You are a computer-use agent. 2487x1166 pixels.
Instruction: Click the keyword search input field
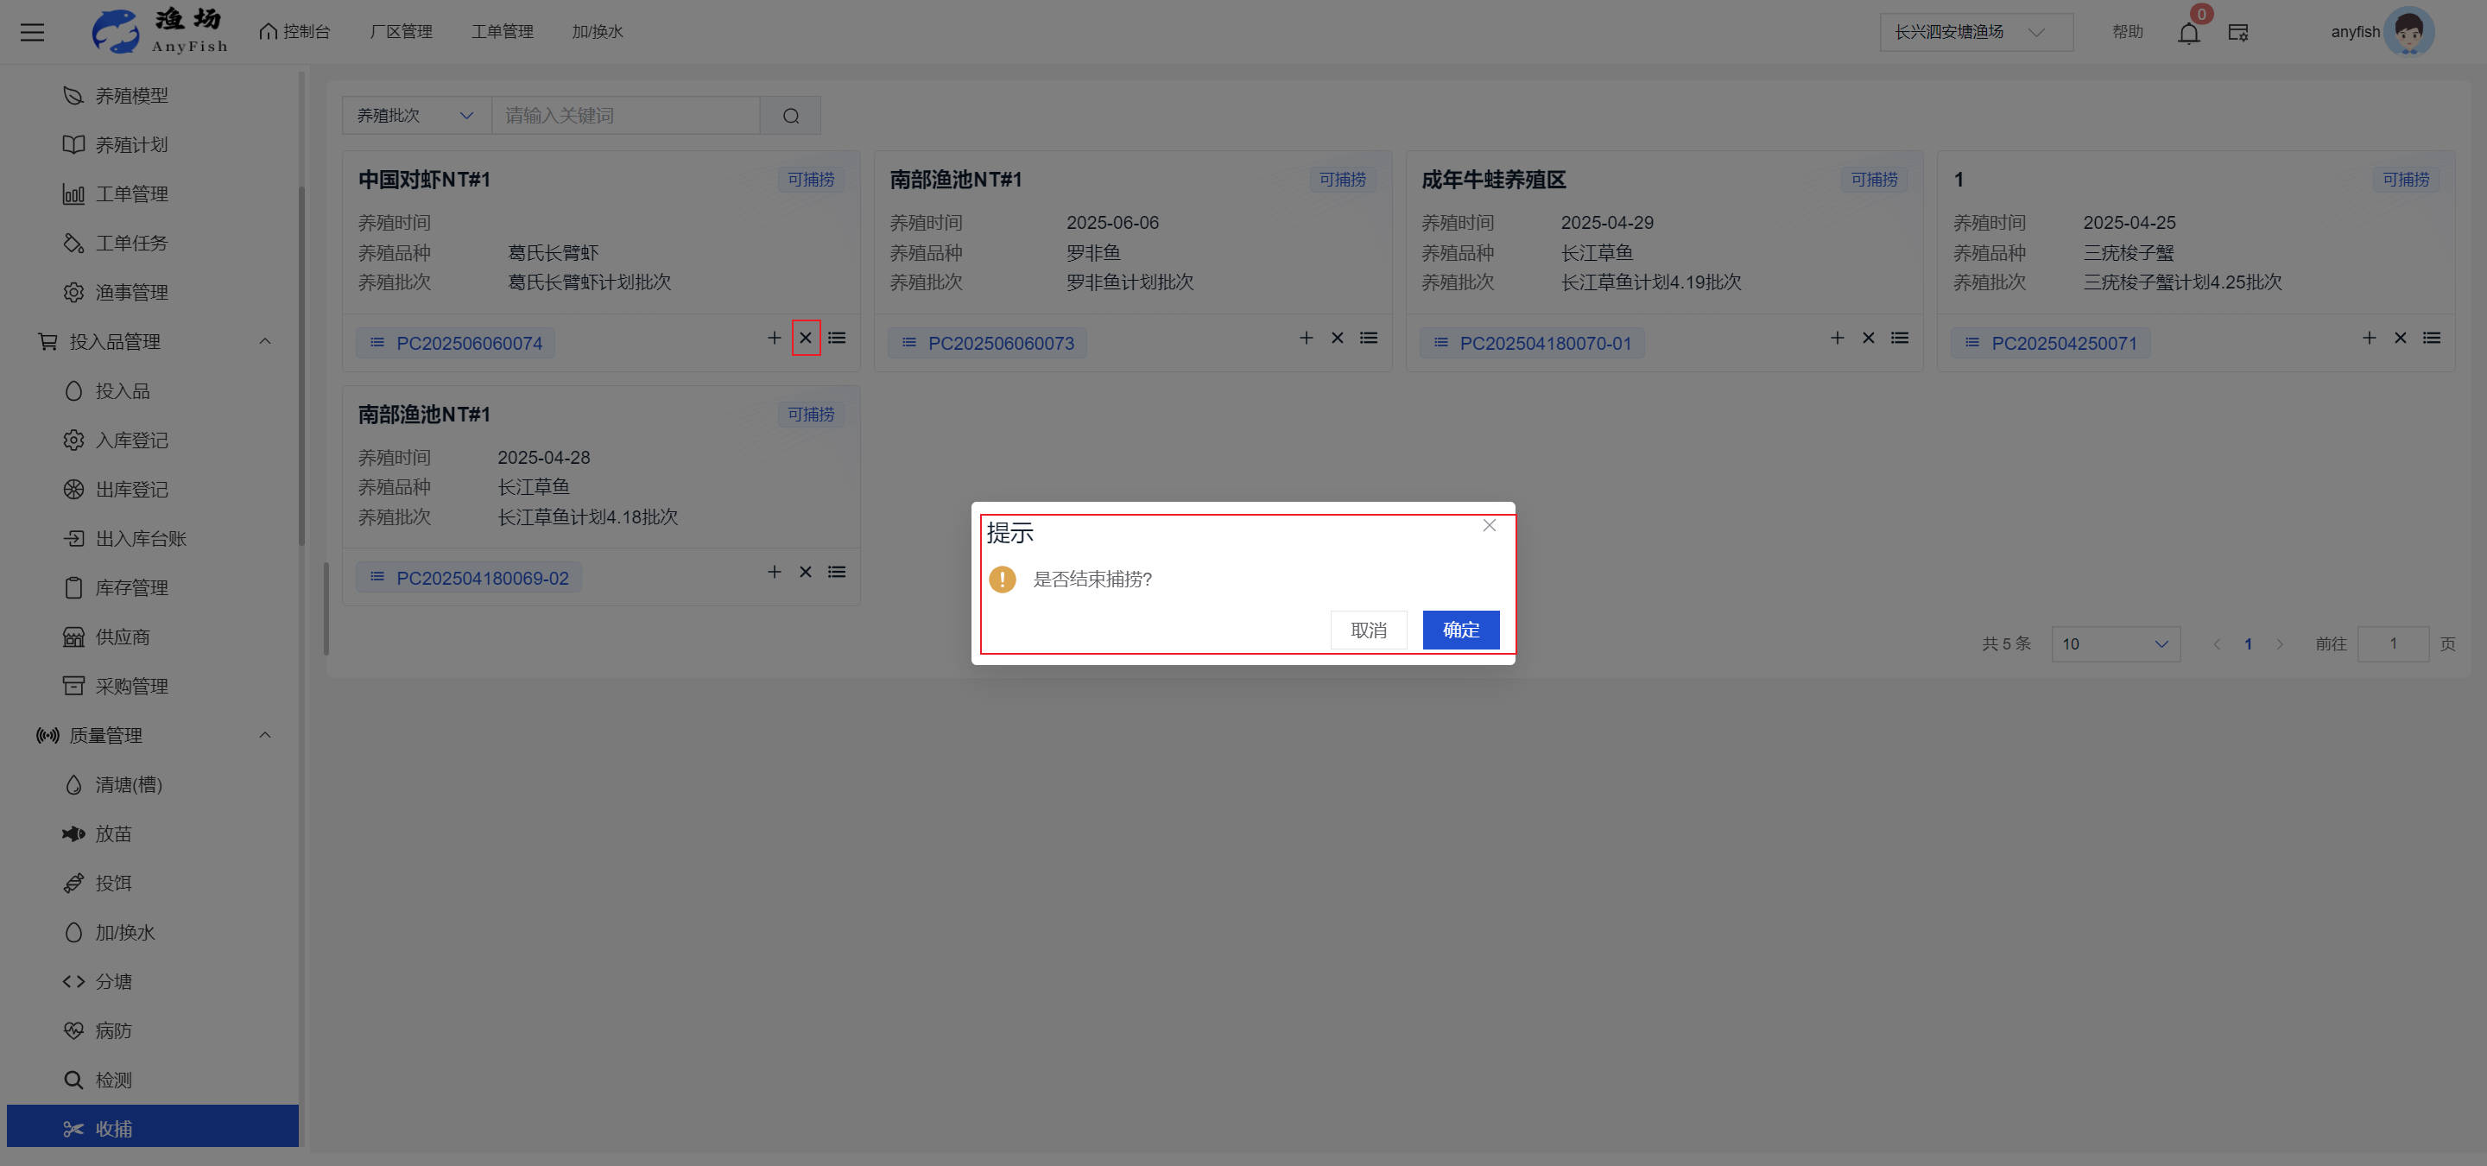(x=625, y=116)
